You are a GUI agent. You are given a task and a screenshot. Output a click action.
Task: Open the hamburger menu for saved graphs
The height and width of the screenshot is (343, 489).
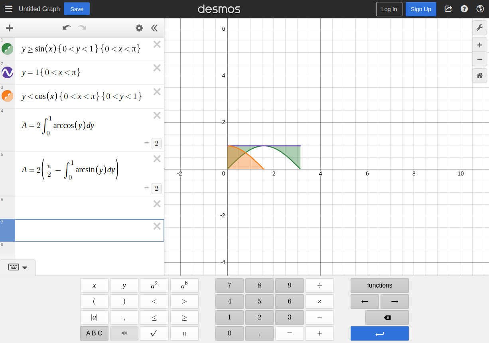point(9,9)
